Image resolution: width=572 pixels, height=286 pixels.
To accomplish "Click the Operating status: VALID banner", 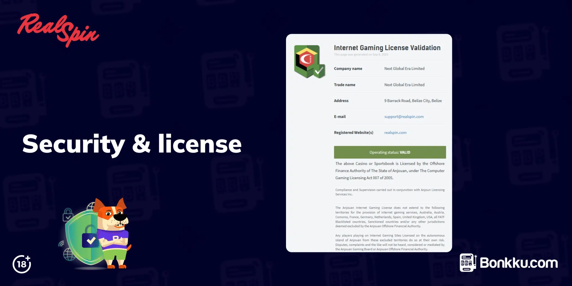I will [390, 152].
